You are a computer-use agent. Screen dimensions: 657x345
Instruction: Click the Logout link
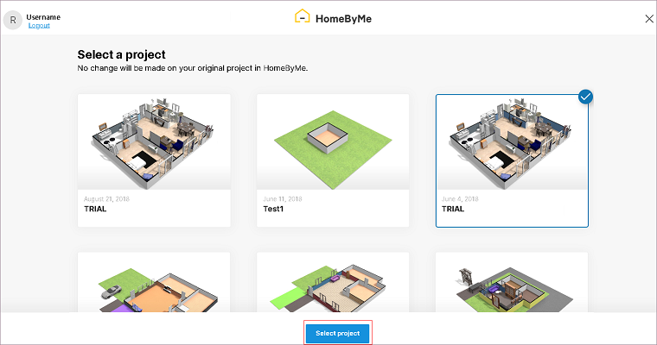(39, 26)
